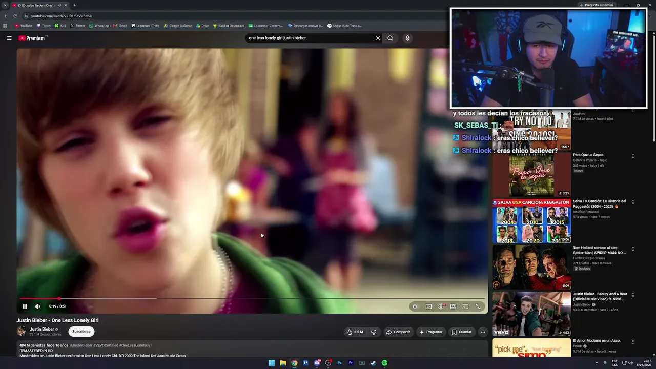Open Photoshop from the taskbar
Image resolution: width=656 pixels, height=369 pixels.
pos(339,363)
